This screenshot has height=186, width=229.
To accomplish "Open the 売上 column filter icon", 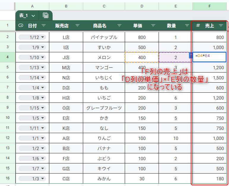I will click(221, 26).
